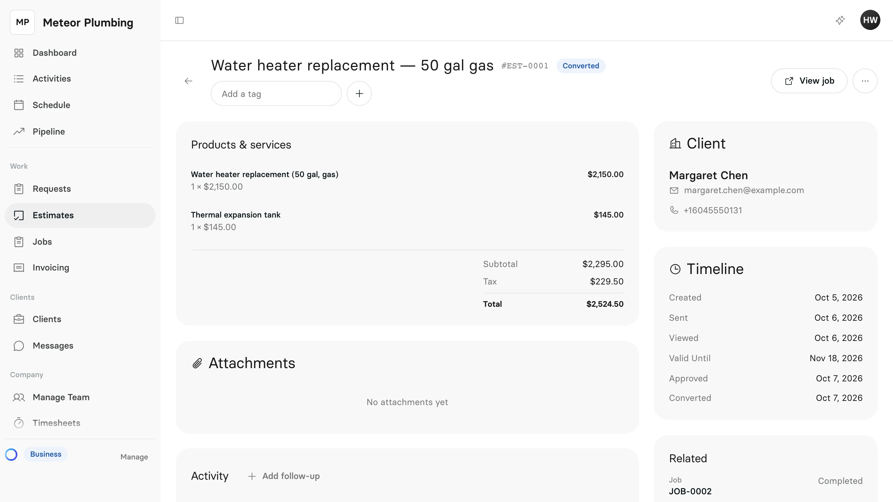Screen dimensions: 893x502
Task: Click Meteor Plumbing company name
Action: [88, 23]
